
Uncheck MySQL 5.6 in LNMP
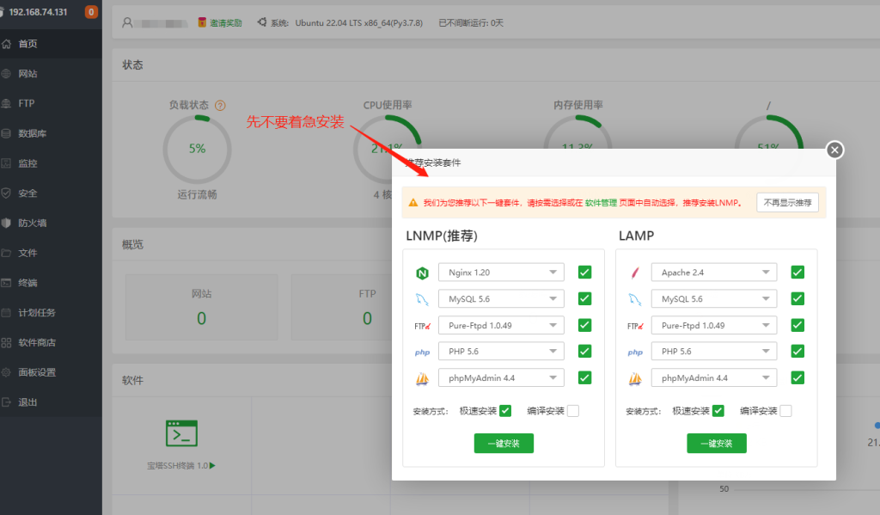(584, 299)
